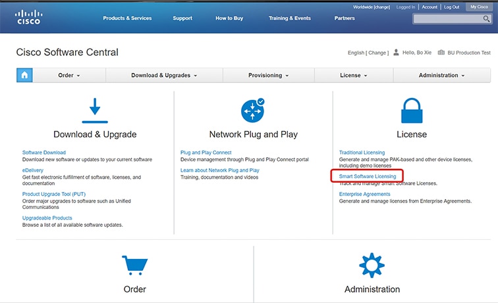Click the Download & Upgrade arrow icon

[x=95, y=110]
